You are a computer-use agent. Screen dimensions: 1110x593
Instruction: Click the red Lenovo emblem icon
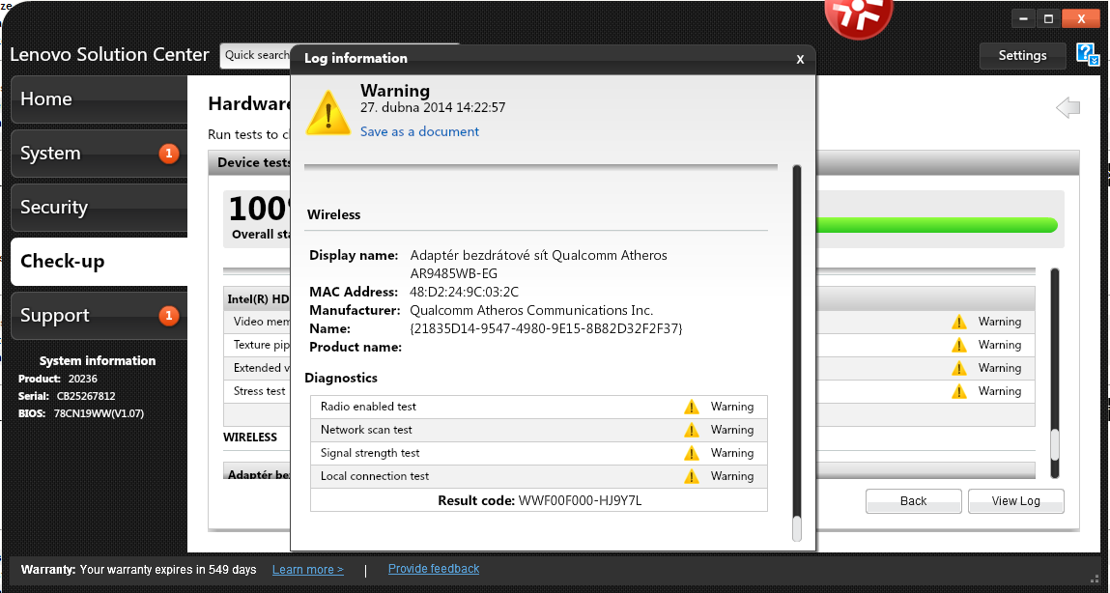click(859, 17)
